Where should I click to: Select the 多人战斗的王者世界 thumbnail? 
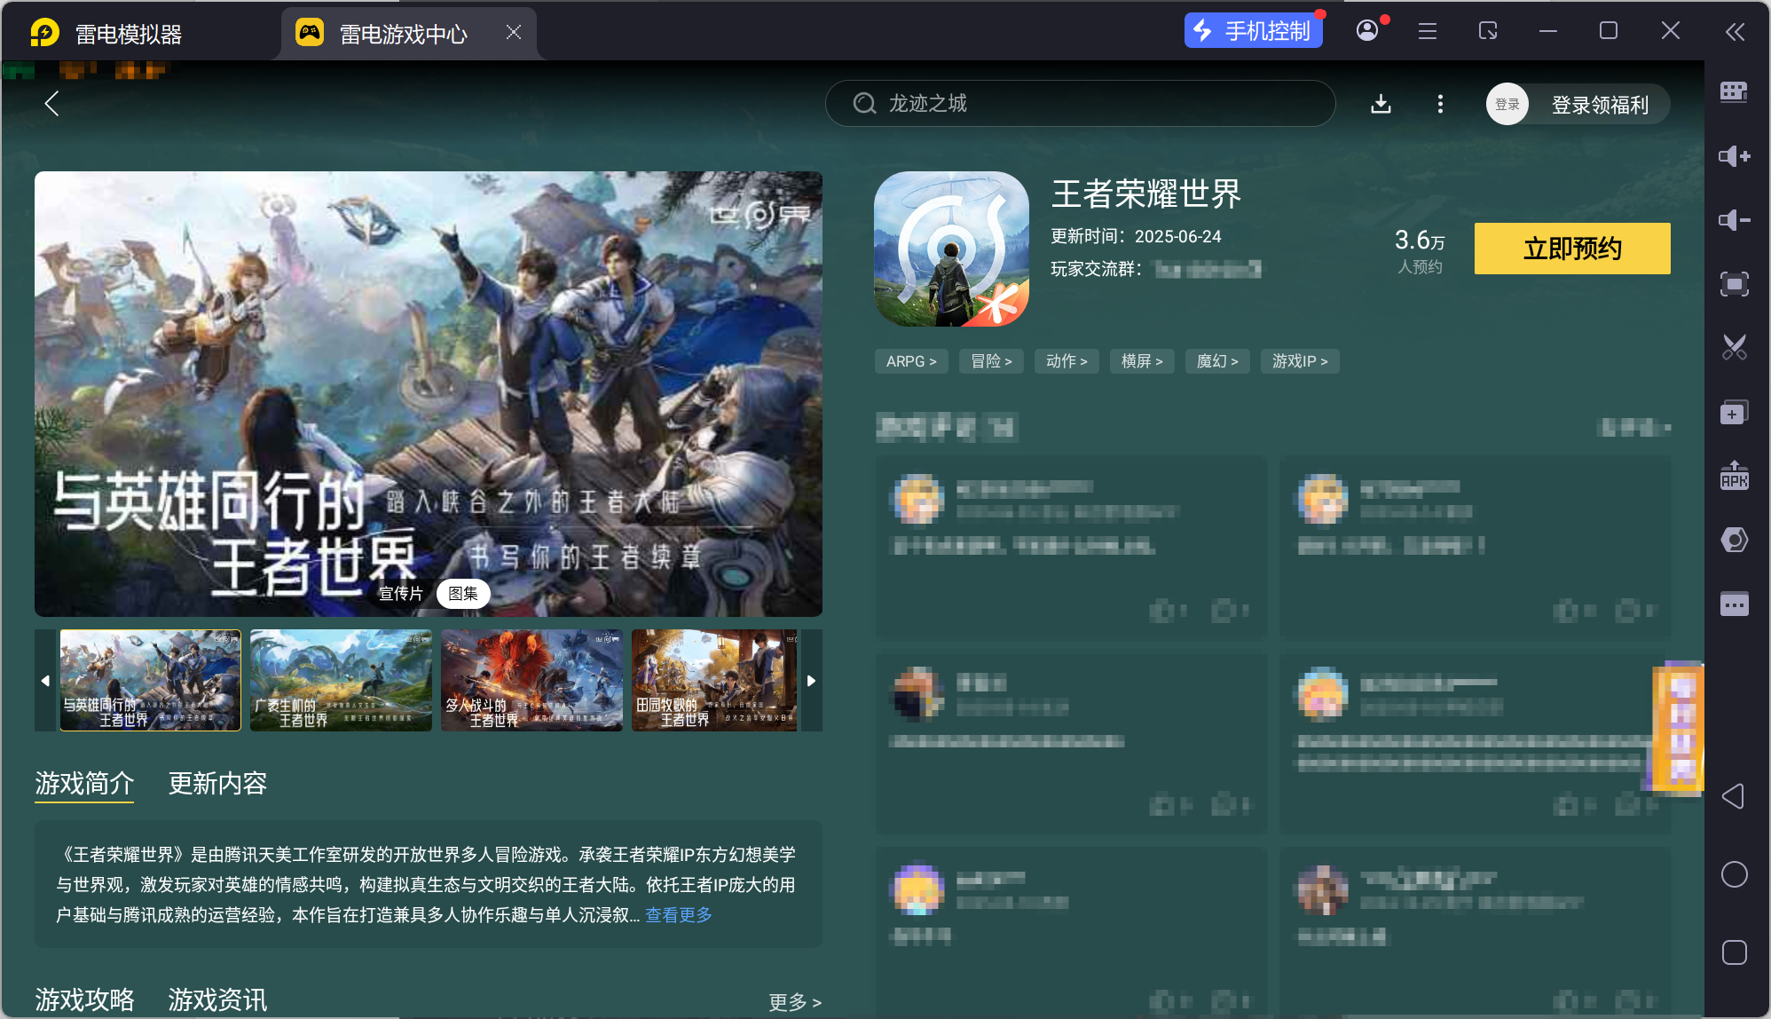[531, 681]
